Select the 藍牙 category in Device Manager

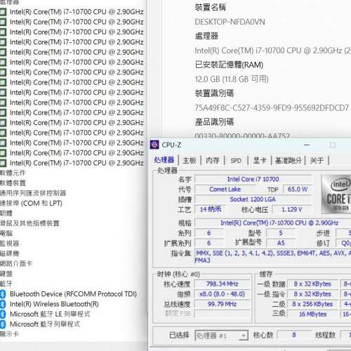pyautogui.click(x=6, y=284)
